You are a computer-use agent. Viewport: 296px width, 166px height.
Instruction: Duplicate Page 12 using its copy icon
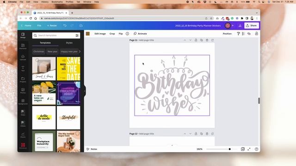pos(202,134)
